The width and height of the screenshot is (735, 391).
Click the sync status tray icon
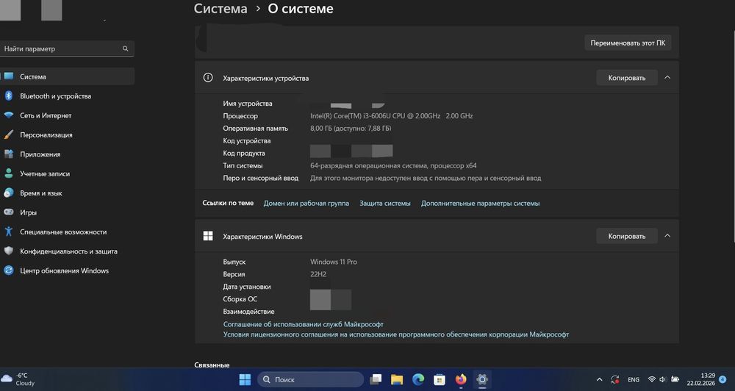(614, 380)
